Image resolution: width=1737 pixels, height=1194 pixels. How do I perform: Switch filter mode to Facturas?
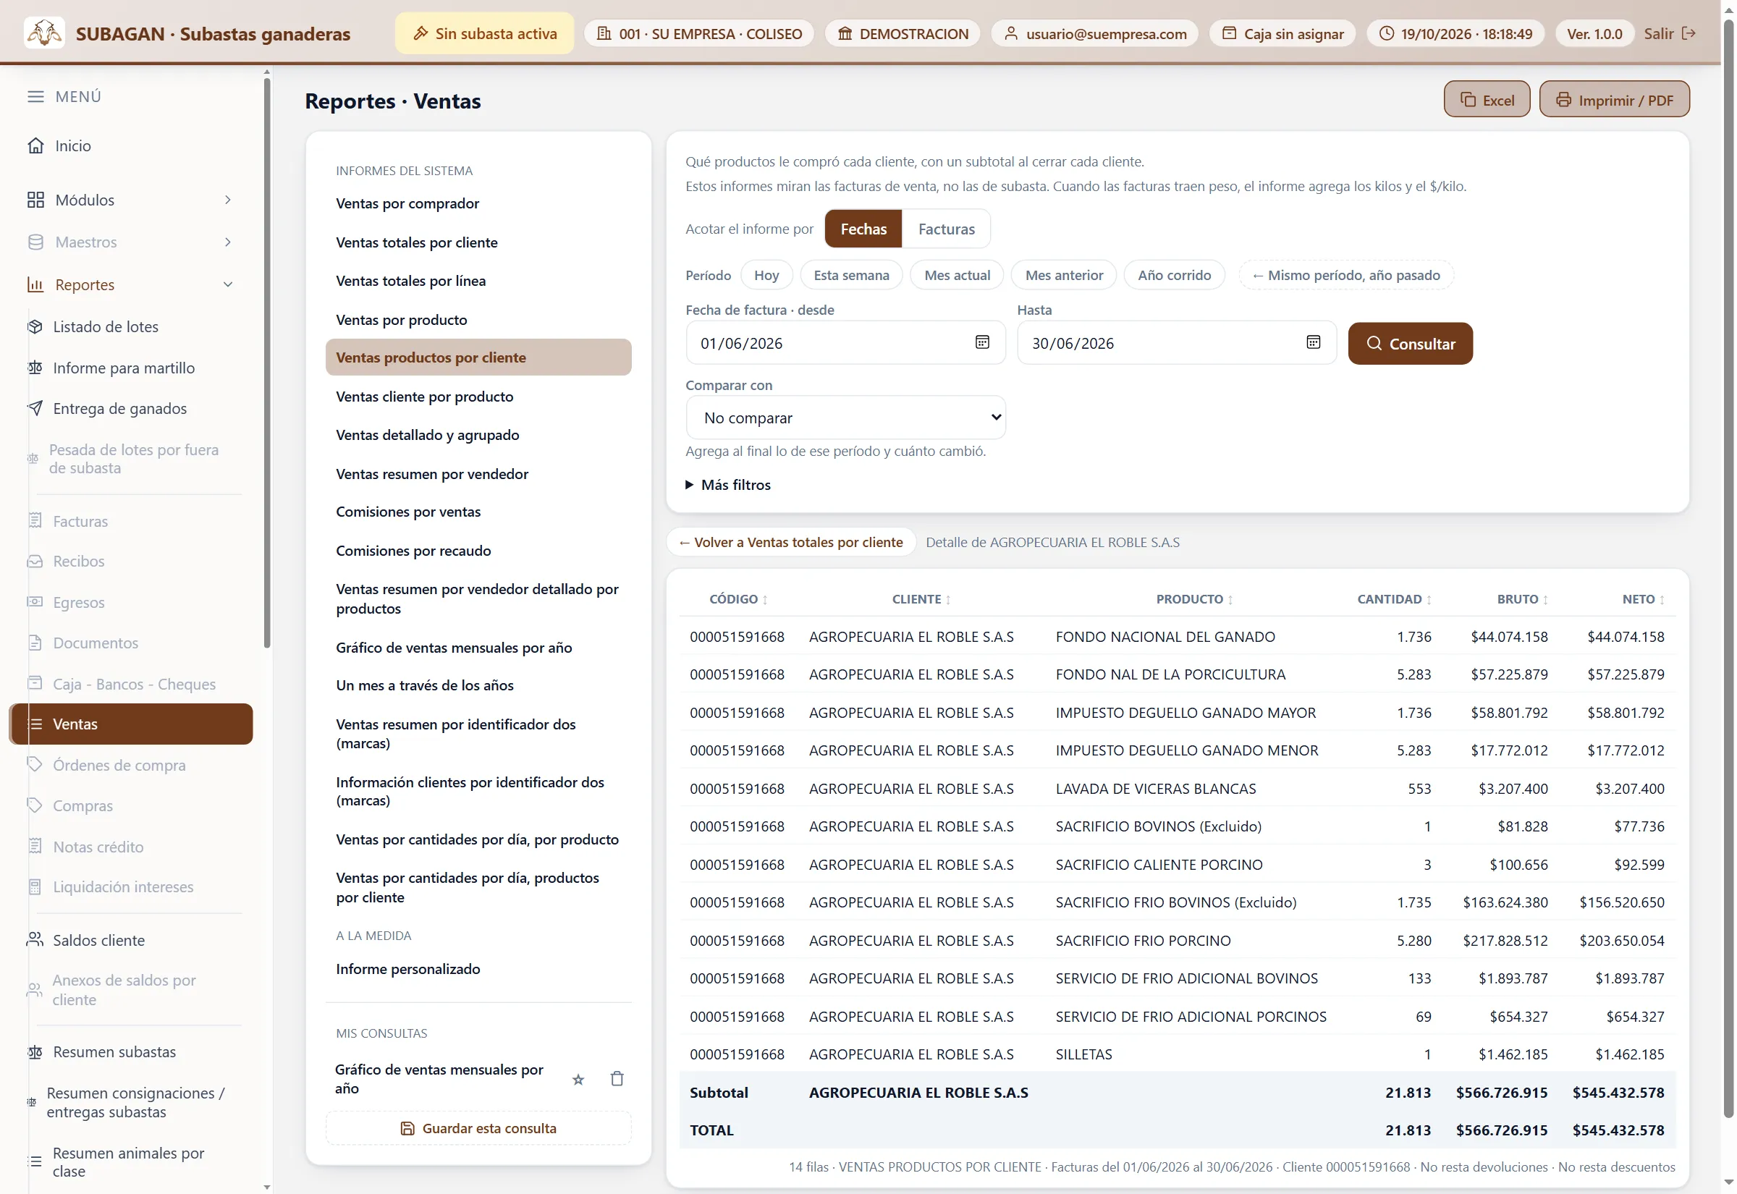pyautogui.click(x=945, y=229)
